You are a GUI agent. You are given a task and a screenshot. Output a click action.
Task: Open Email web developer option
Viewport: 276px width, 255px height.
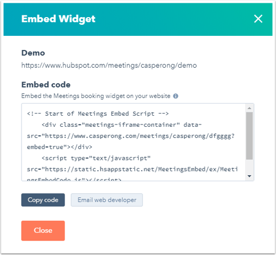tap(107, 200)
